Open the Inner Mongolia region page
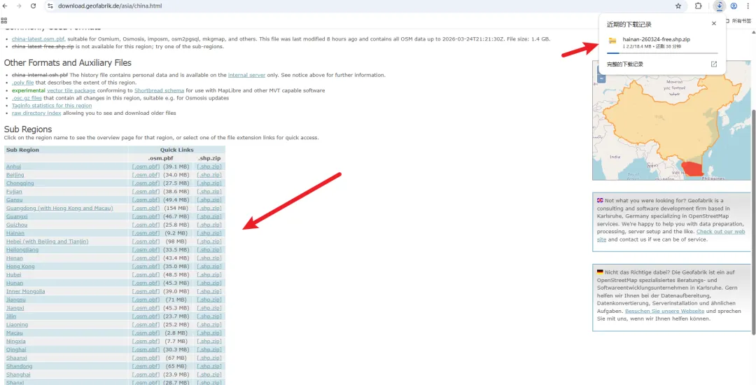 [26, 291]
